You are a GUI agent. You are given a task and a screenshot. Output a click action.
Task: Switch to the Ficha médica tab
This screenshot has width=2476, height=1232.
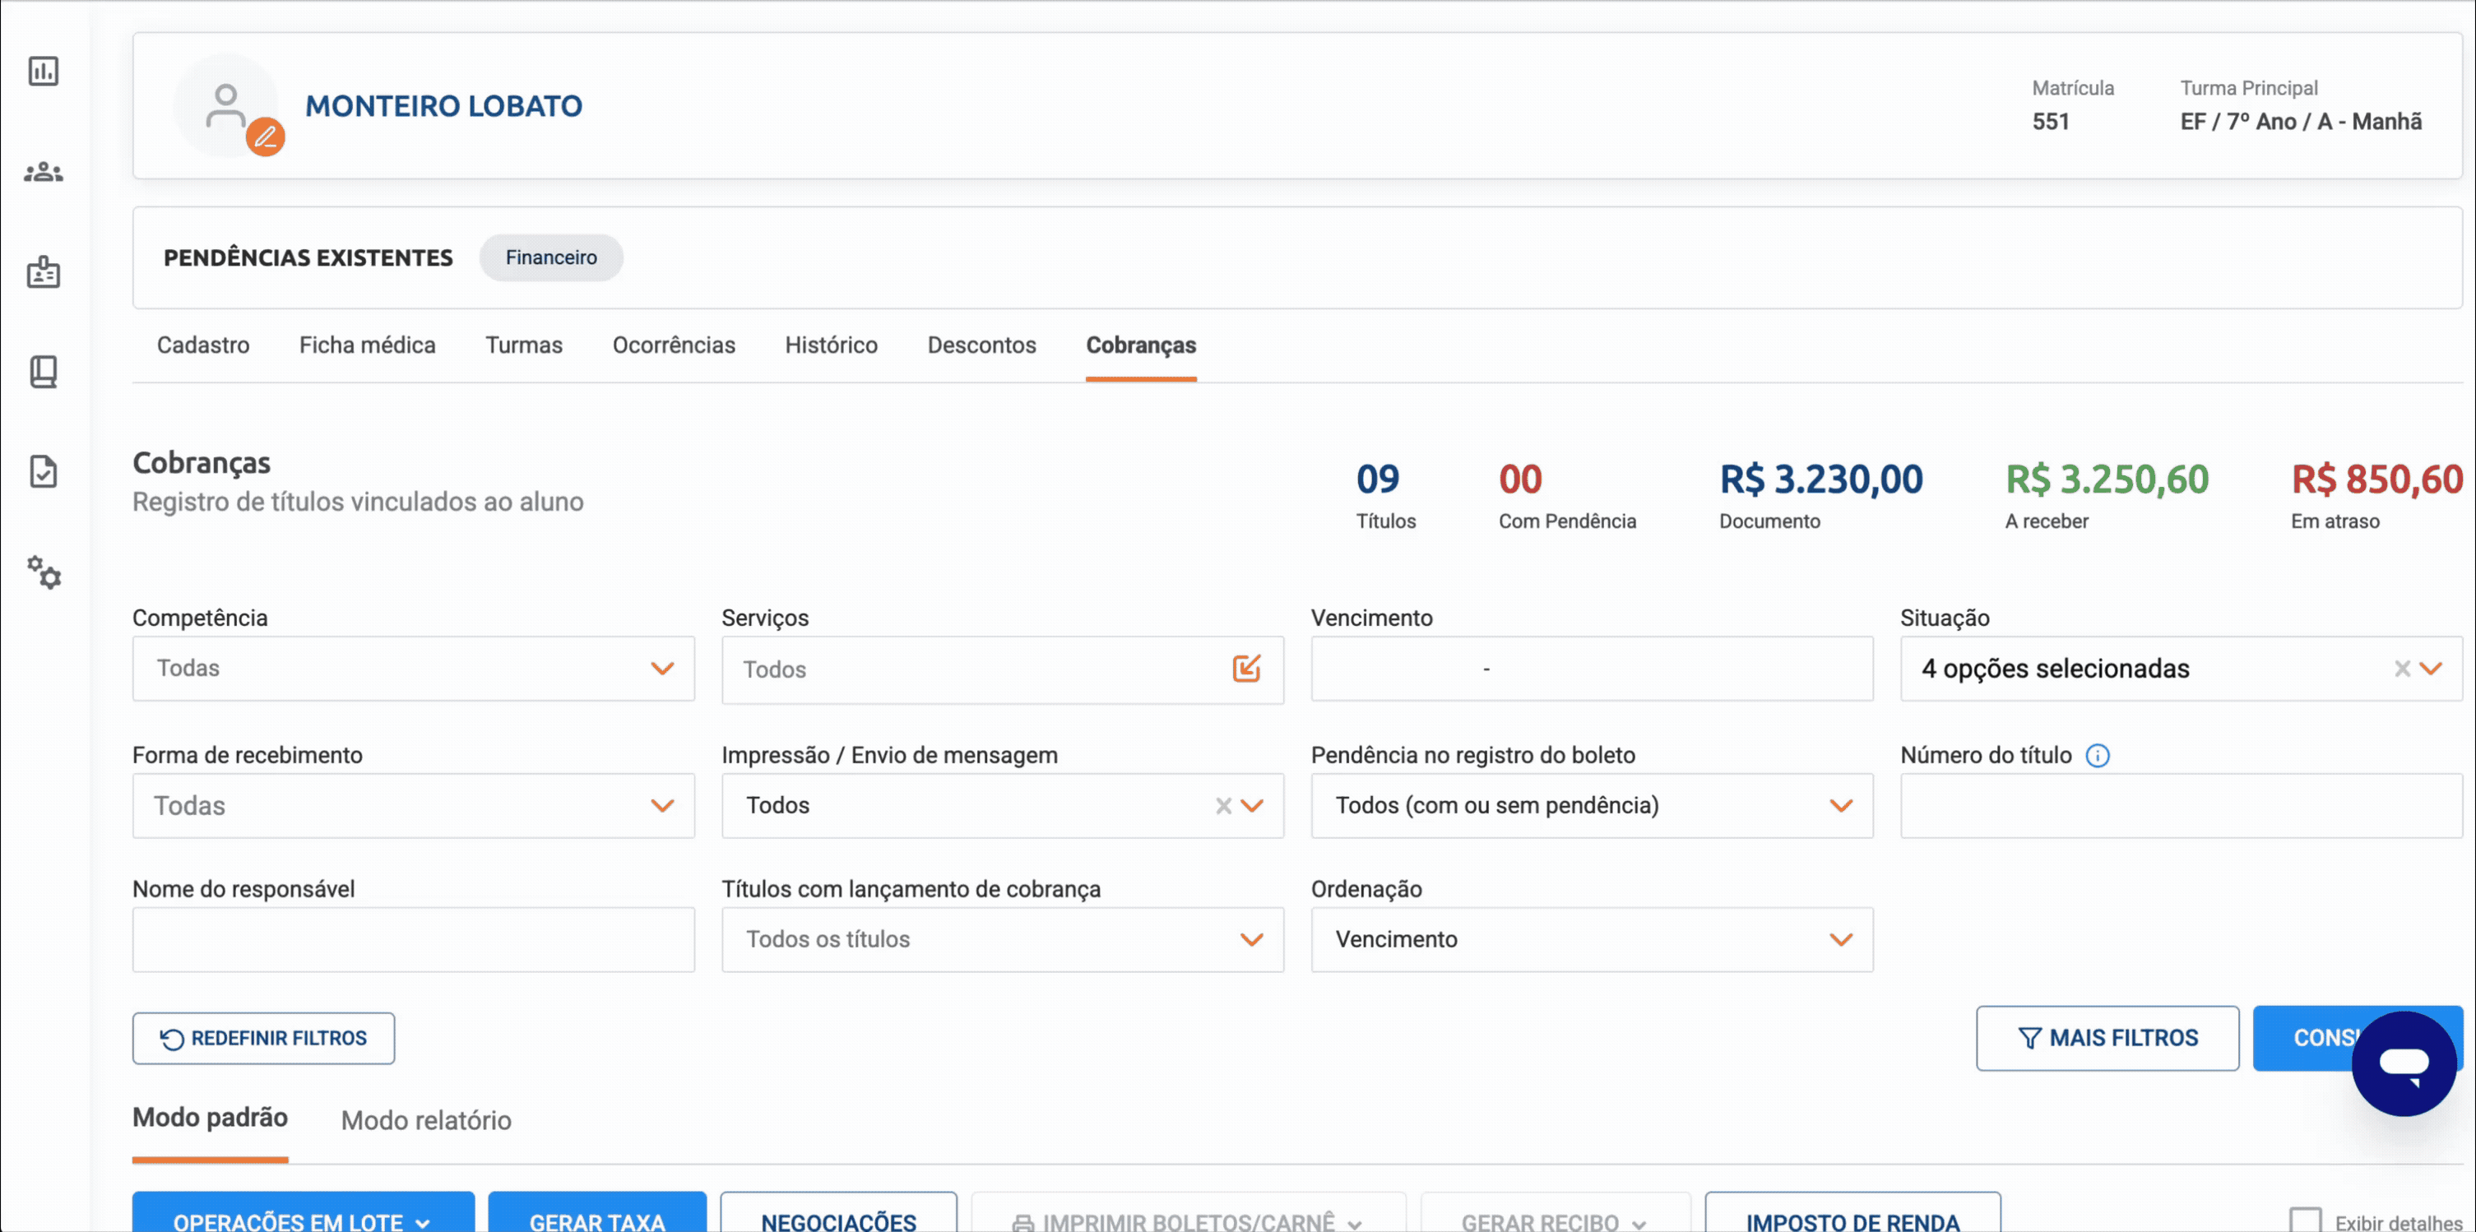367,345
